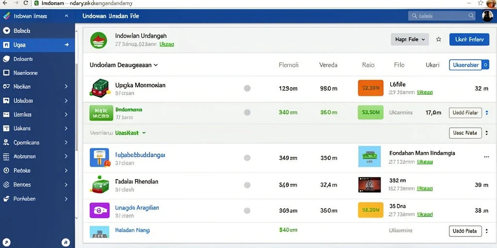Select Uga item in sidebar

click(x=37, y=45)
